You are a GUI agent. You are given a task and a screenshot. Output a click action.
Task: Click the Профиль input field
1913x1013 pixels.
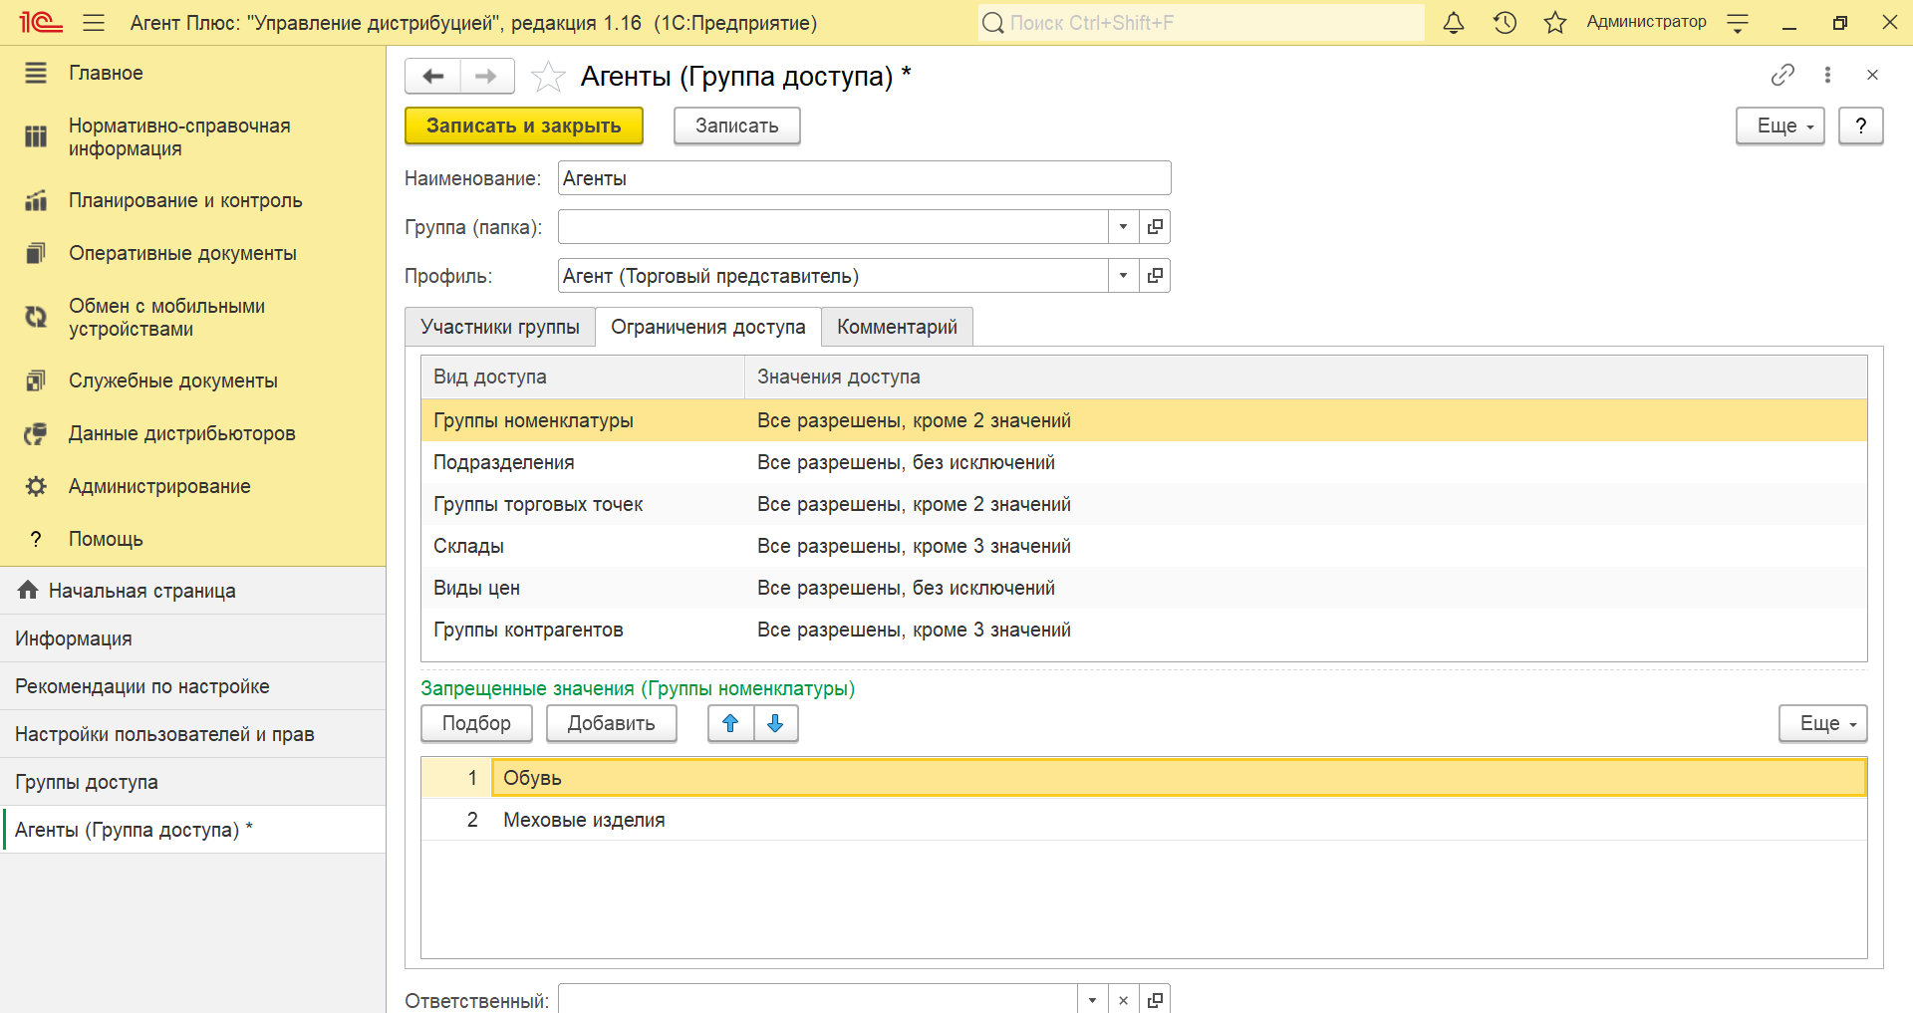[x=833, y=276]
